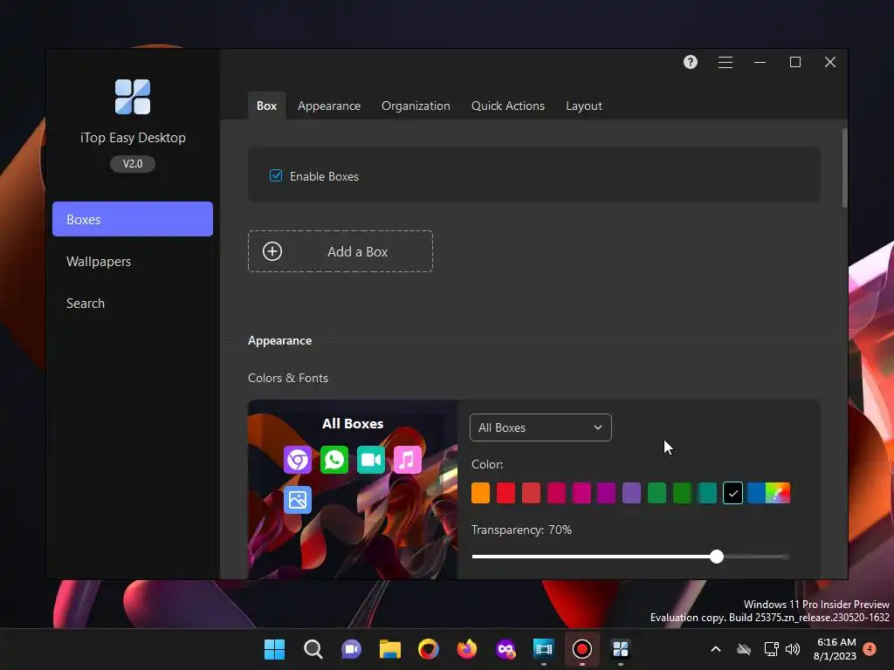Image resolution: width=894 pixels, height=670 pixels.
Task: Click the settings panel vertical scrollbar
Action: [x=844, y=168]
